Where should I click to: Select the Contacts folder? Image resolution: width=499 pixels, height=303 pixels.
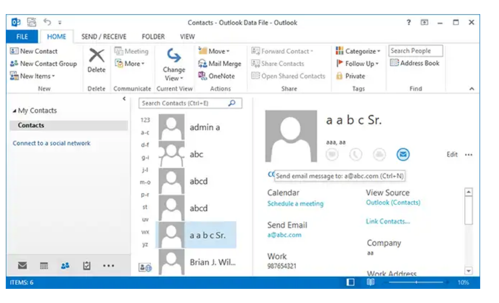pyautogui.click(x=69, y=125)
